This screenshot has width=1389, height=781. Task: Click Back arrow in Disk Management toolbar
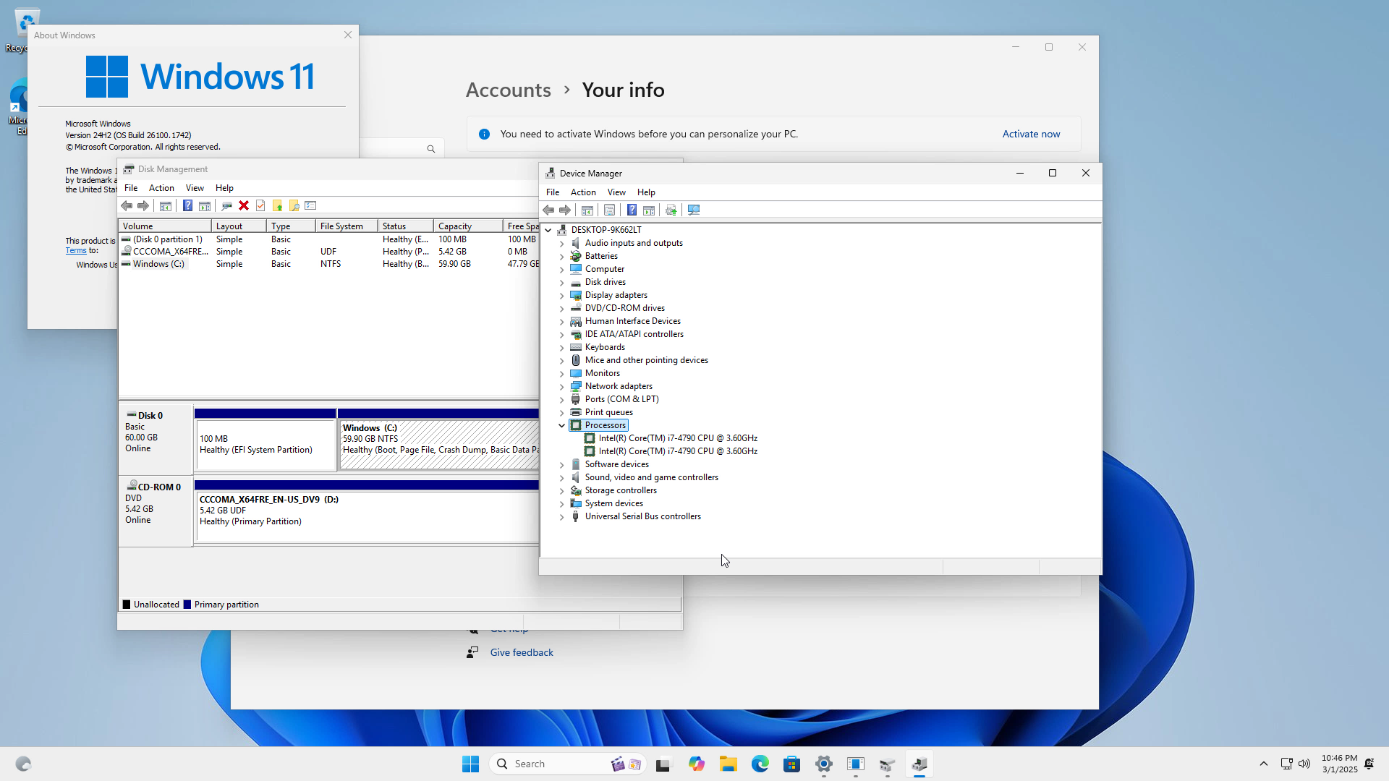(x=127, y=206)
